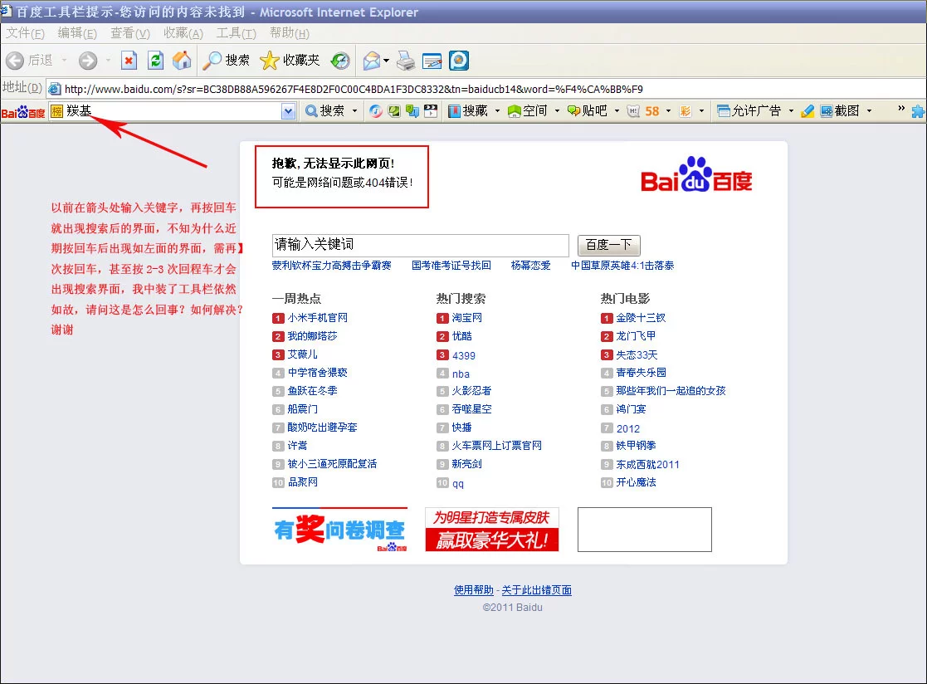Expand the Forward button history dropdown arrow
This screenshot has height=684, width=927.
[108, 61]
